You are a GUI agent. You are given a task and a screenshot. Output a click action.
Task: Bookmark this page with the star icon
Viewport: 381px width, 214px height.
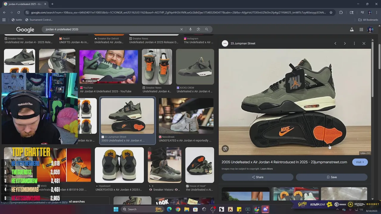(x=331, y=12)
